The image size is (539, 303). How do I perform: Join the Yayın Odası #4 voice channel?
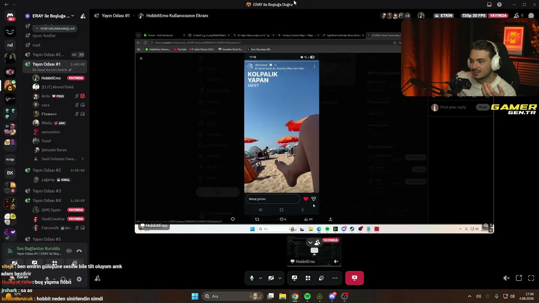55,200
